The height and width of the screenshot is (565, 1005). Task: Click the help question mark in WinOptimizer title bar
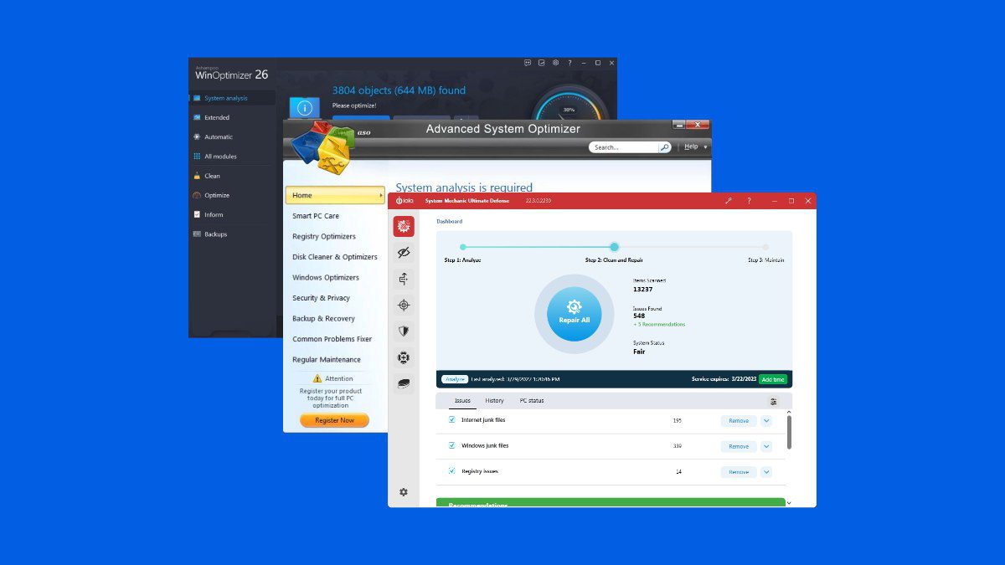(x=569, y=63)
